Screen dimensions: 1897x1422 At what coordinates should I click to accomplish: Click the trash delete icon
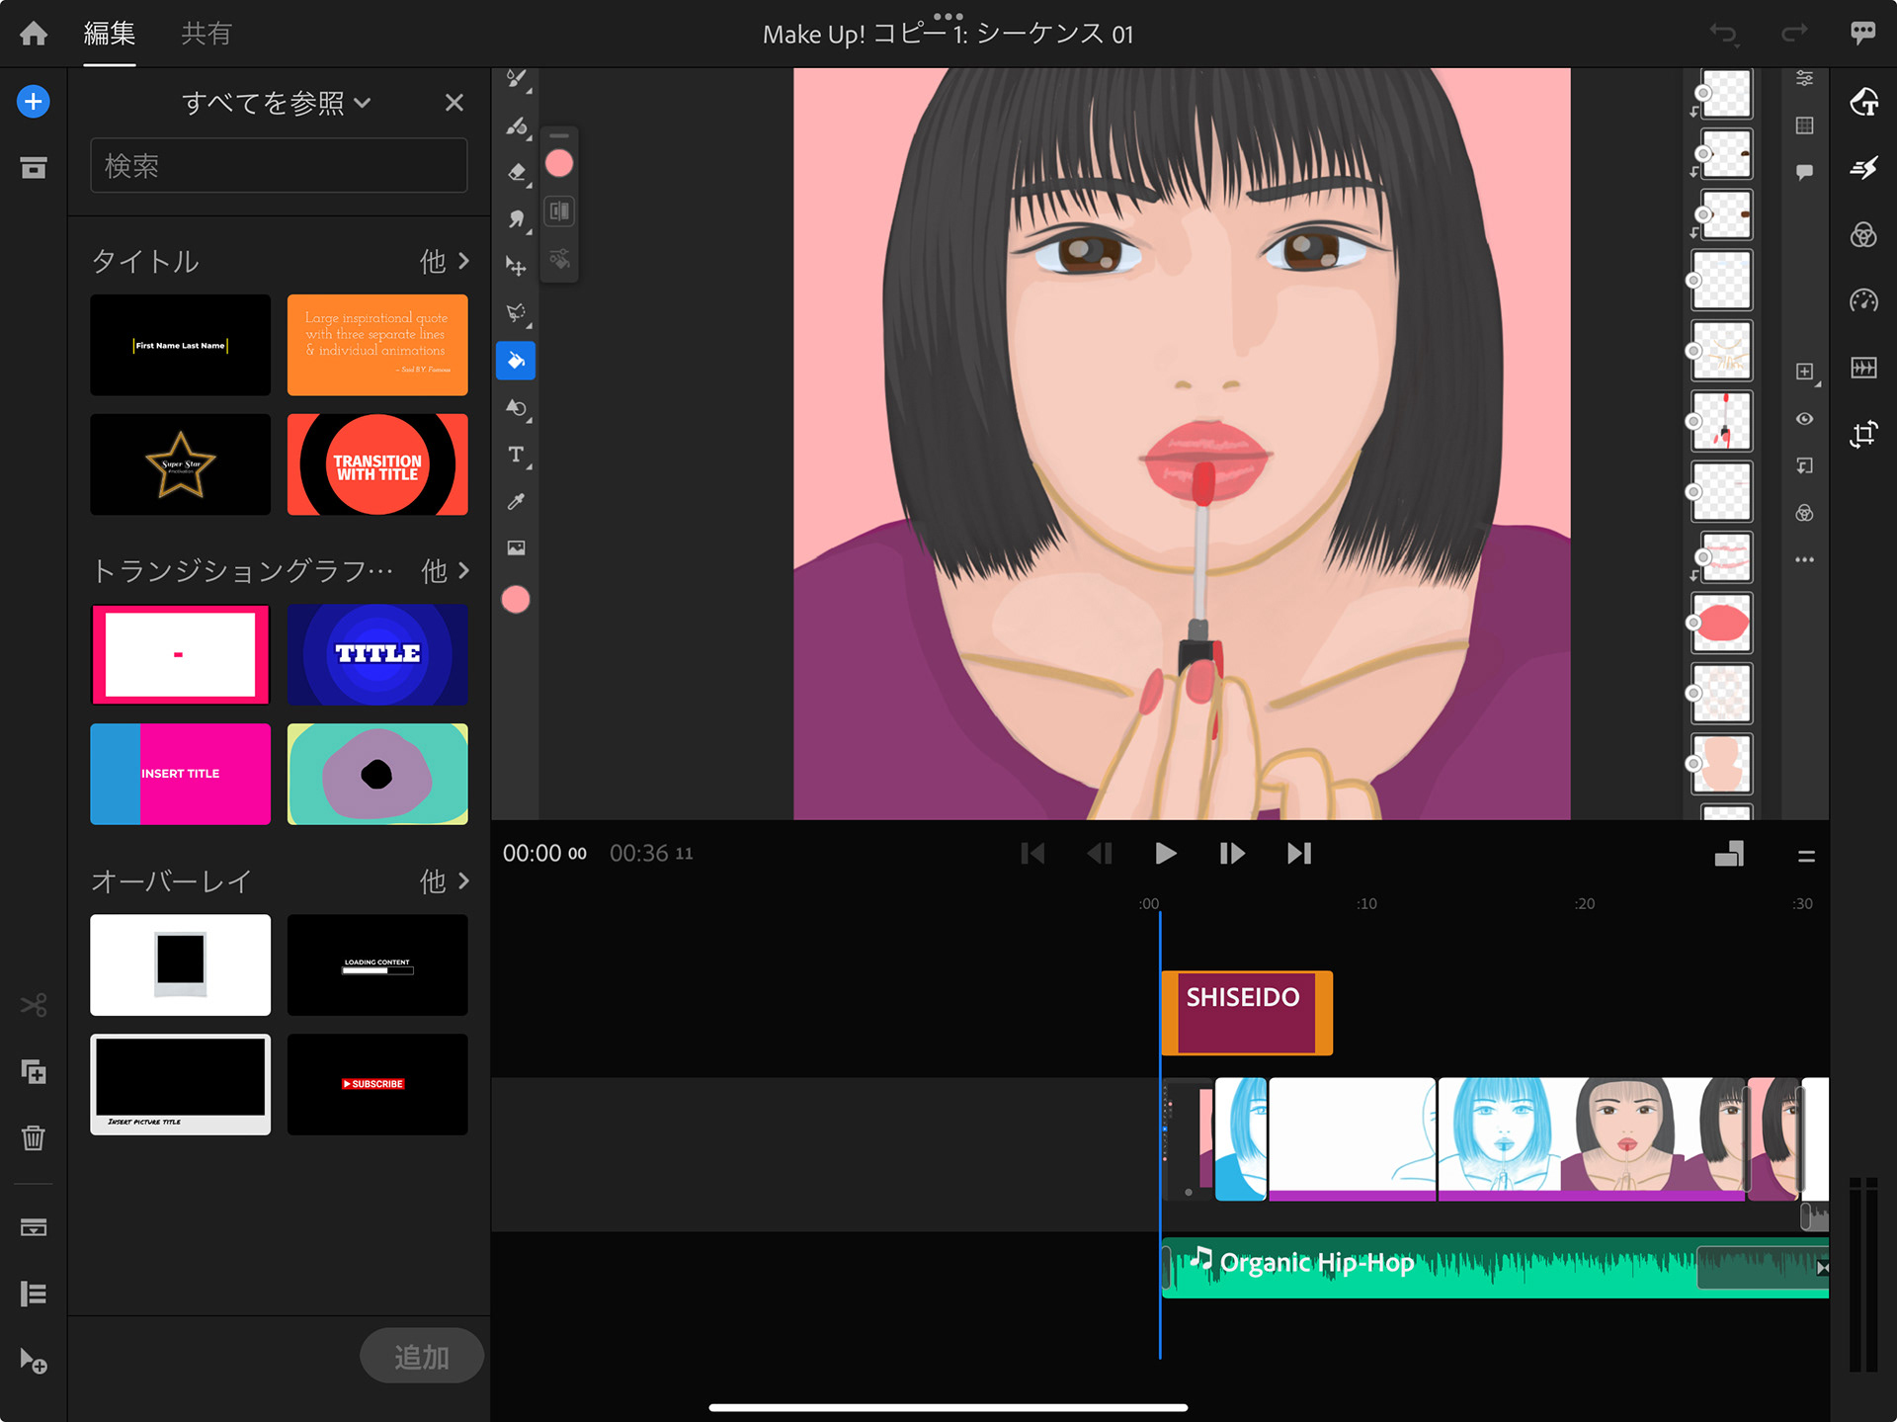pyautogui.click(x=34, y=1137)
